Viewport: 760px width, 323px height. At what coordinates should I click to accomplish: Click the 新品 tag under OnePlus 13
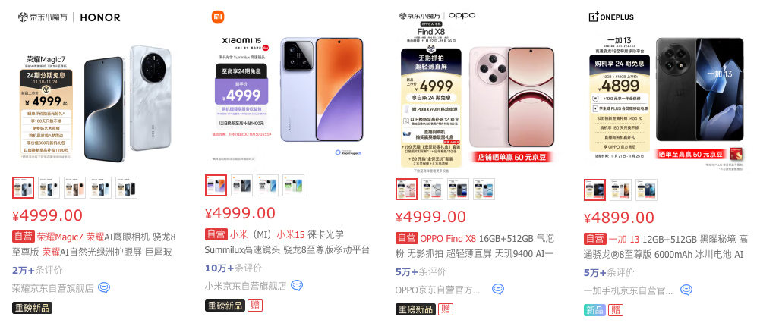coord(594,310)
